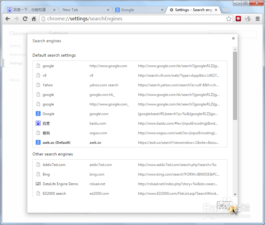Open the red asterisk extension icon
Image resolution: width=265 pixels, height=225 pixels.
pos(238,19)
